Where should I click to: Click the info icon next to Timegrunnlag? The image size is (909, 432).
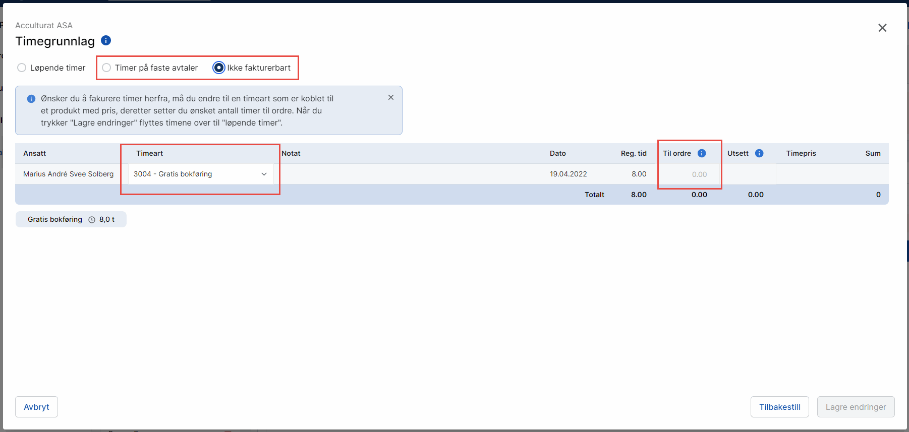(106, 40)
